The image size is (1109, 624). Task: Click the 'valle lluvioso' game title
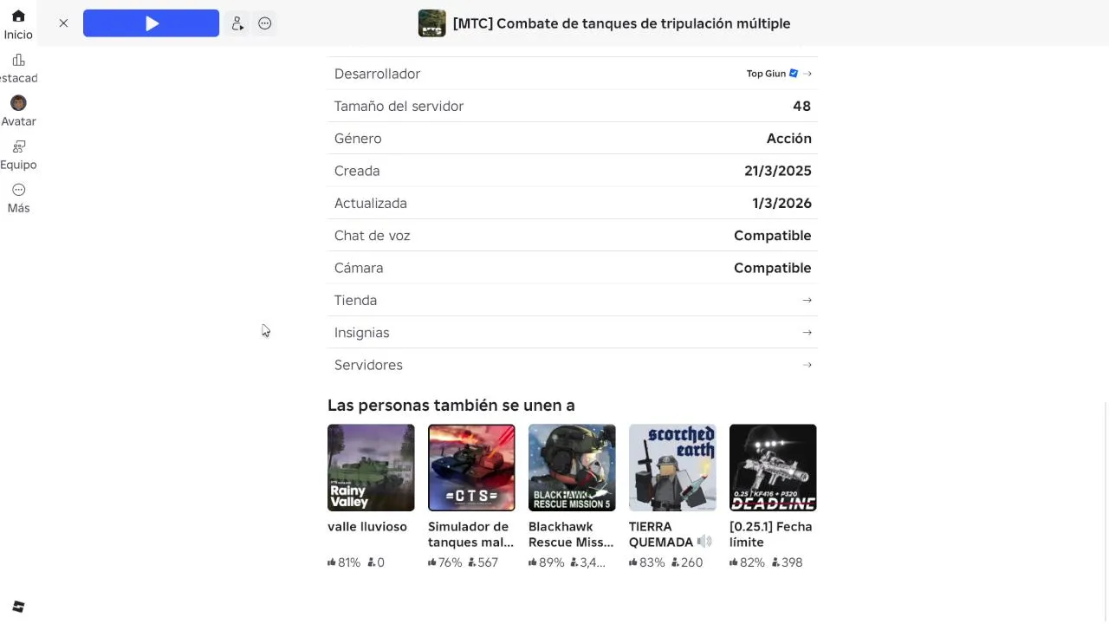tap(367, 527)
